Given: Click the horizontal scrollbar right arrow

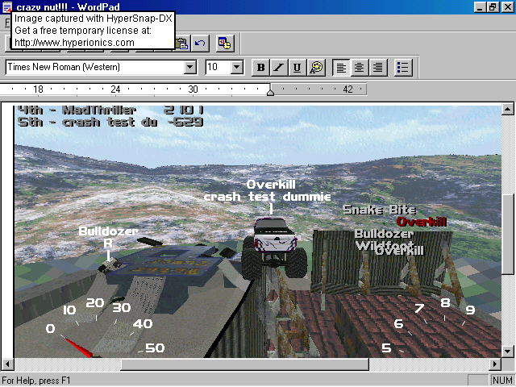Looking at the screenshot, I should (x=494, y=364).
